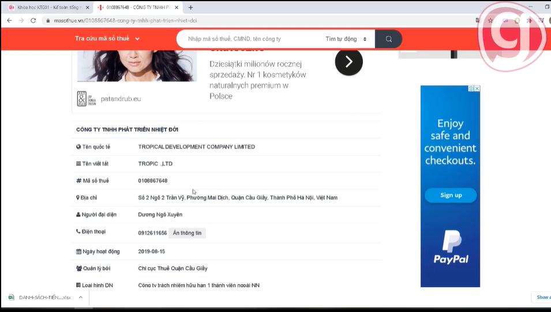
Task: Click the start date 2019-08-15
Action: click(152, 251)
